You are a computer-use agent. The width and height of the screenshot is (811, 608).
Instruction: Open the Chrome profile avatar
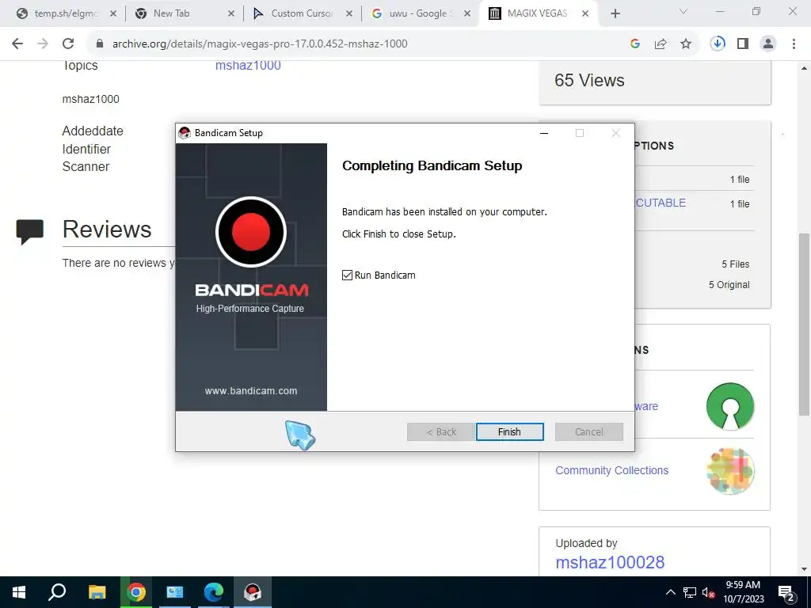click(x=768, y=44)
